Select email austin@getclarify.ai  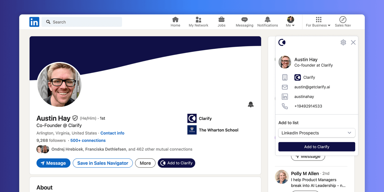[x=312, y=87]
